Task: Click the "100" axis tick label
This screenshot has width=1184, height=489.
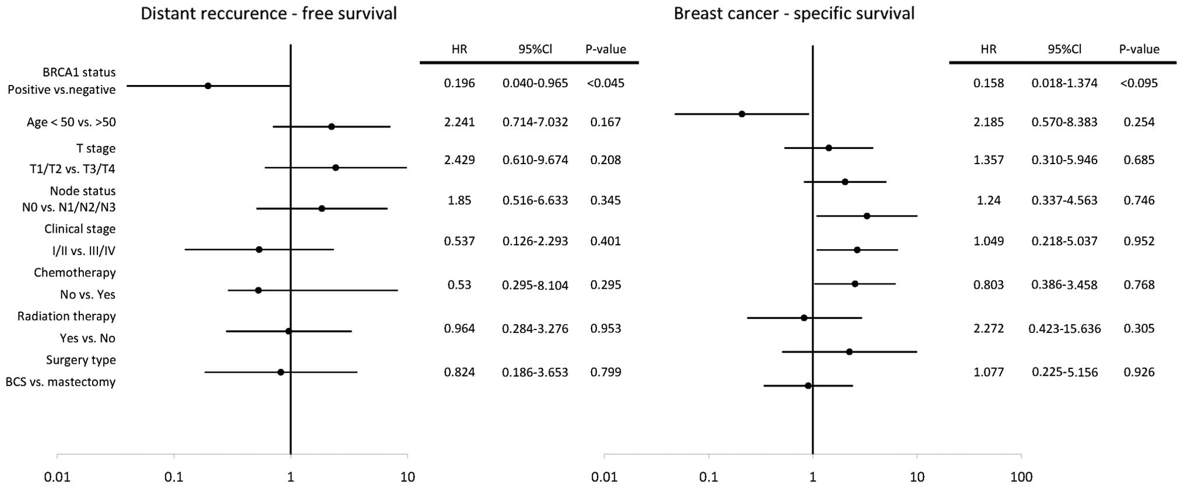Action: (x=1021, y=478)
